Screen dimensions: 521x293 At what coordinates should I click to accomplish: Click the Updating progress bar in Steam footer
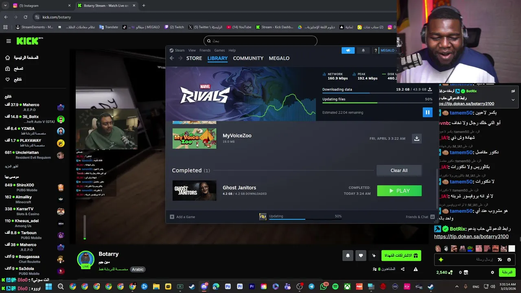[x=305, y=219]
